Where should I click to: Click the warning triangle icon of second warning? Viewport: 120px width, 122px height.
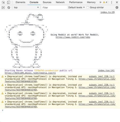click(x=3, y=85)
